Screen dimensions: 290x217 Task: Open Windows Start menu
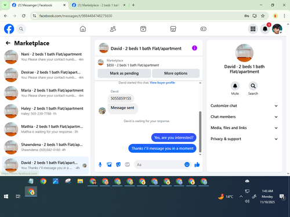click(6, 196)
